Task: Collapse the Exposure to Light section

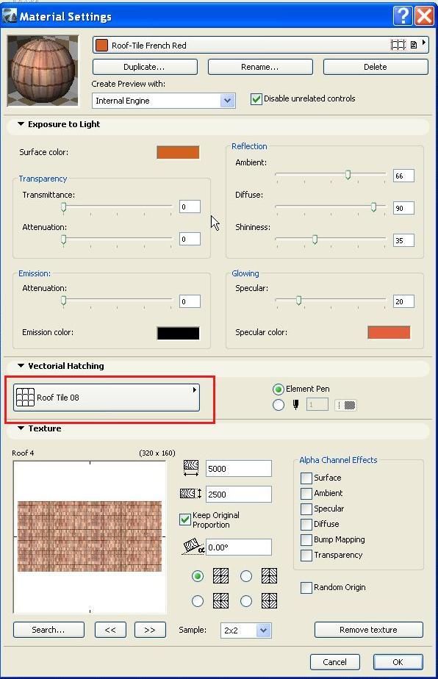Action: pyautogui.click(x=21, y=124)
